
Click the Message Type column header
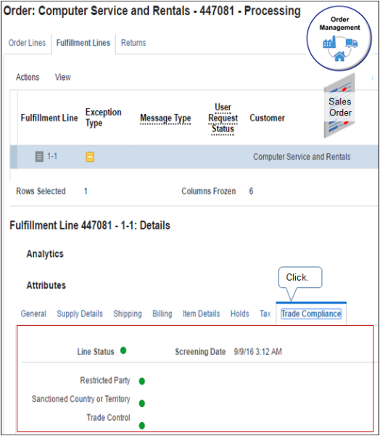click(x=165, y=118)
